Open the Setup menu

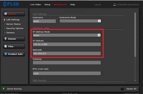tap(47, 4)
